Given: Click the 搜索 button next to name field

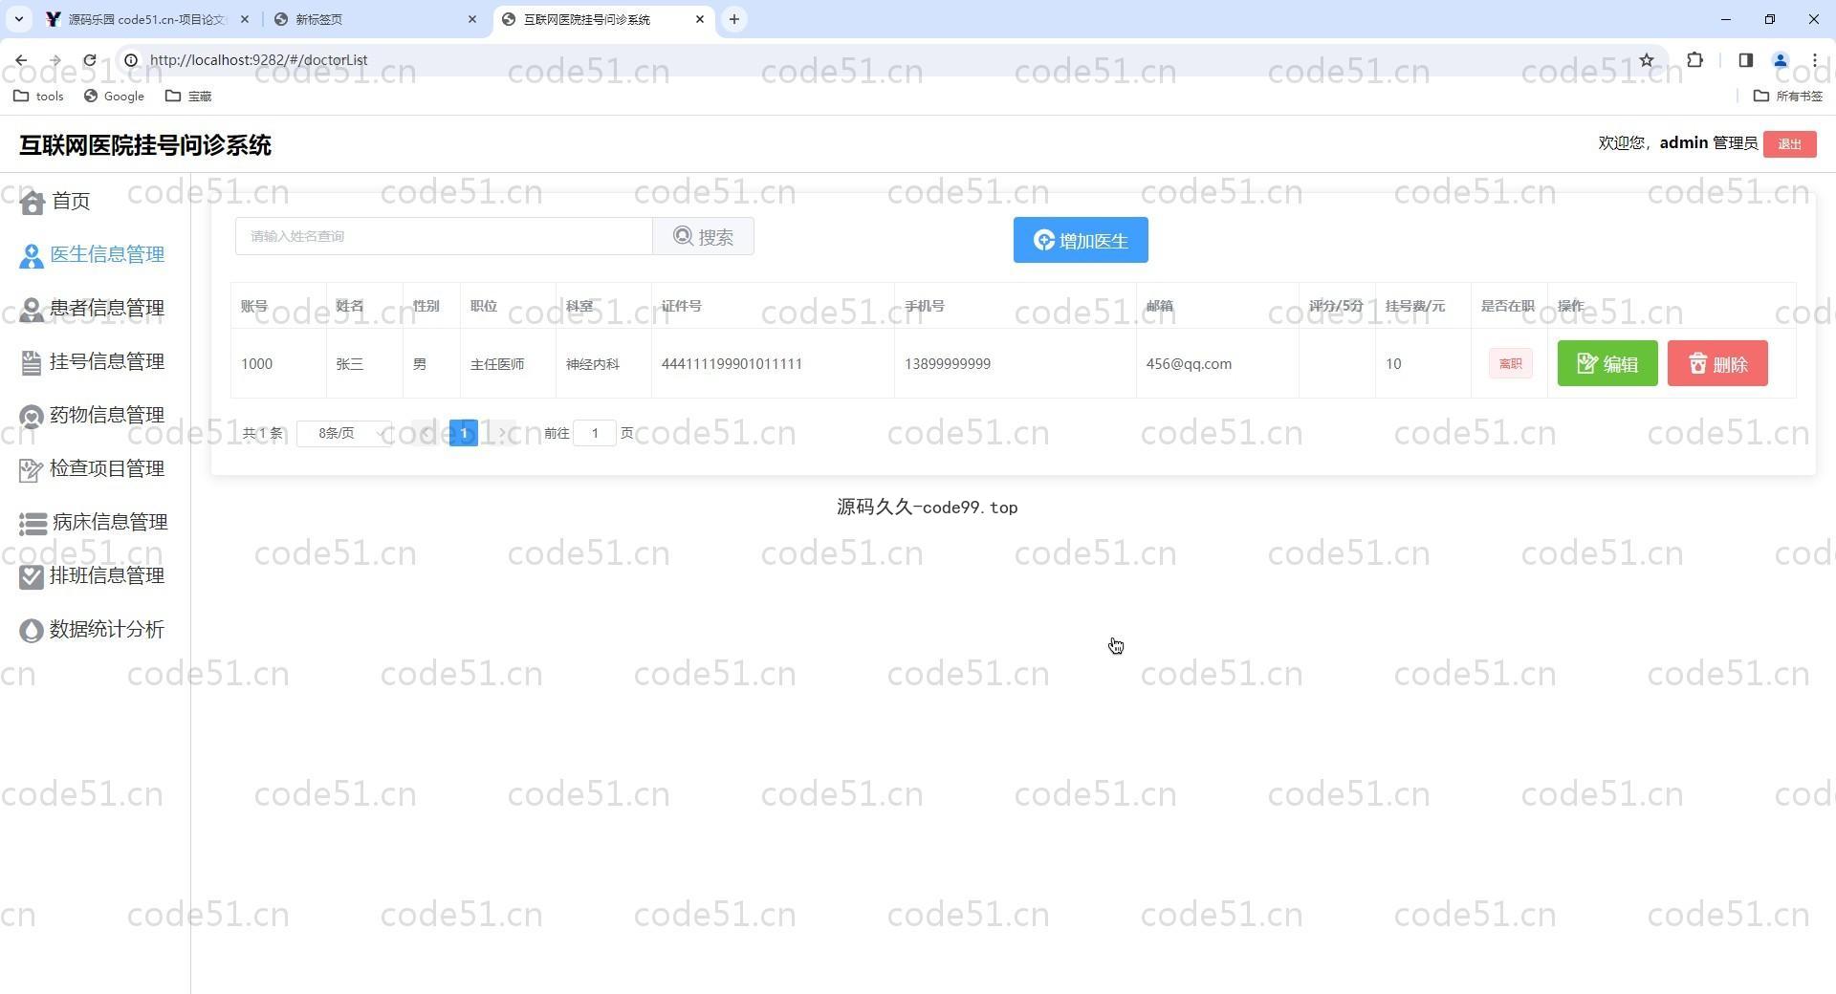Looking at the screenshot, I should [703, 237].
